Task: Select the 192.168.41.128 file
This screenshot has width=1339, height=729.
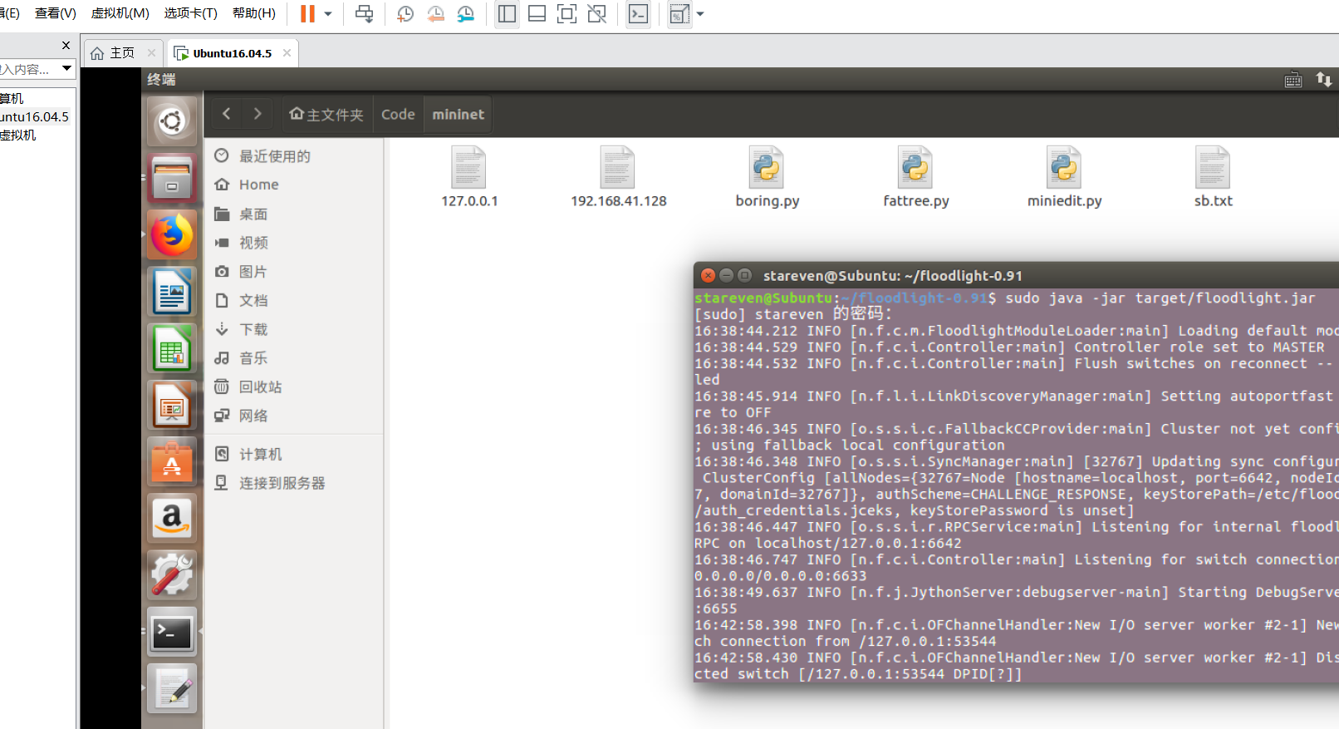Action: click(618, 177)
